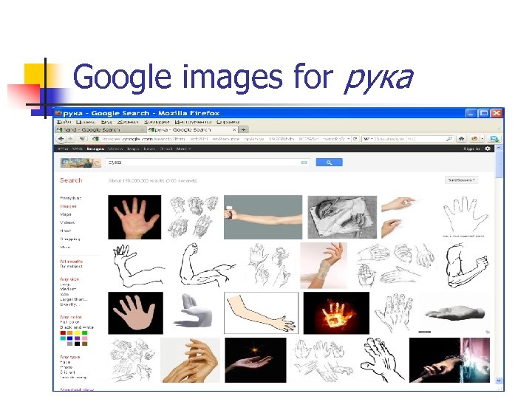Pick the green color filter swatch

pyautogui.click(x=84, y=333)
